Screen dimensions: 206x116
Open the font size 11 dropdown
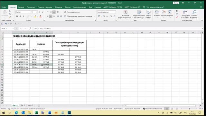point(37,12)
